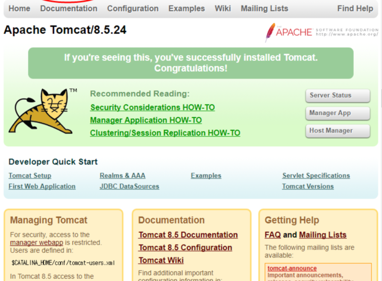Open the Documentation navigation item
The image size is (382, 281).
pos(69,9)
